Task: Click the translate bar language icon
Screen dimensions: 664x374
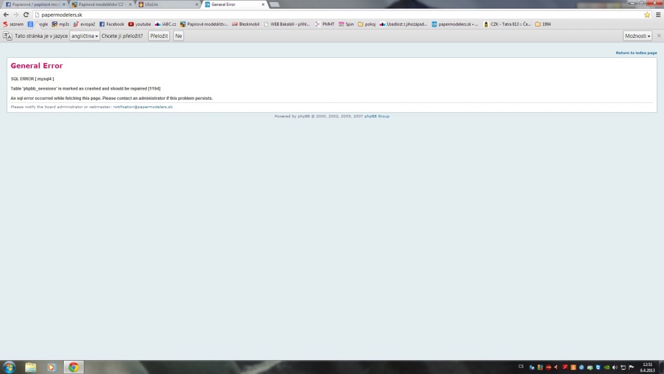Action: 7,36
